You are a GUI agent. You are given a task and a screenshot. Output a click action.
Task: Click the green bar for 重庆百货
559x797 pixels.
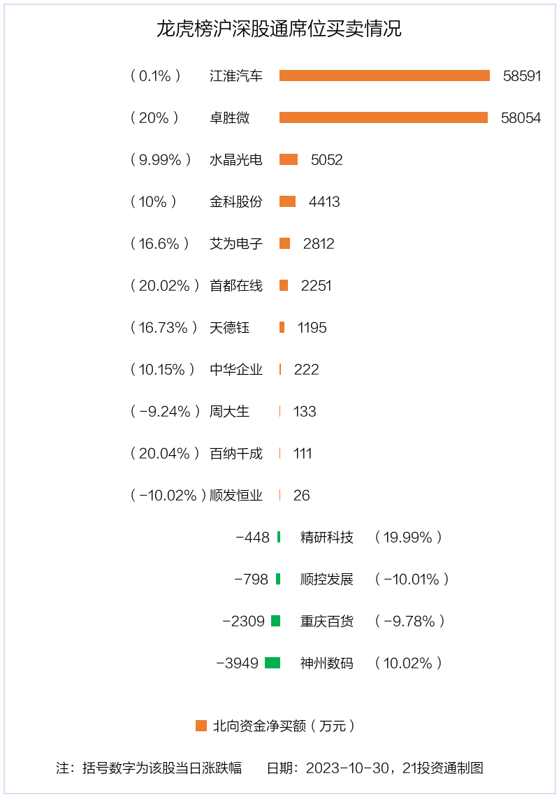point(275,621)
